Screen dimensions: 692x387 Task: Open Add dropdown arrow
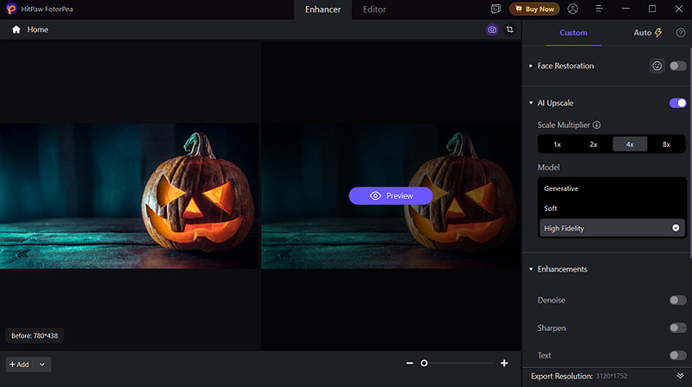(42, 365)
